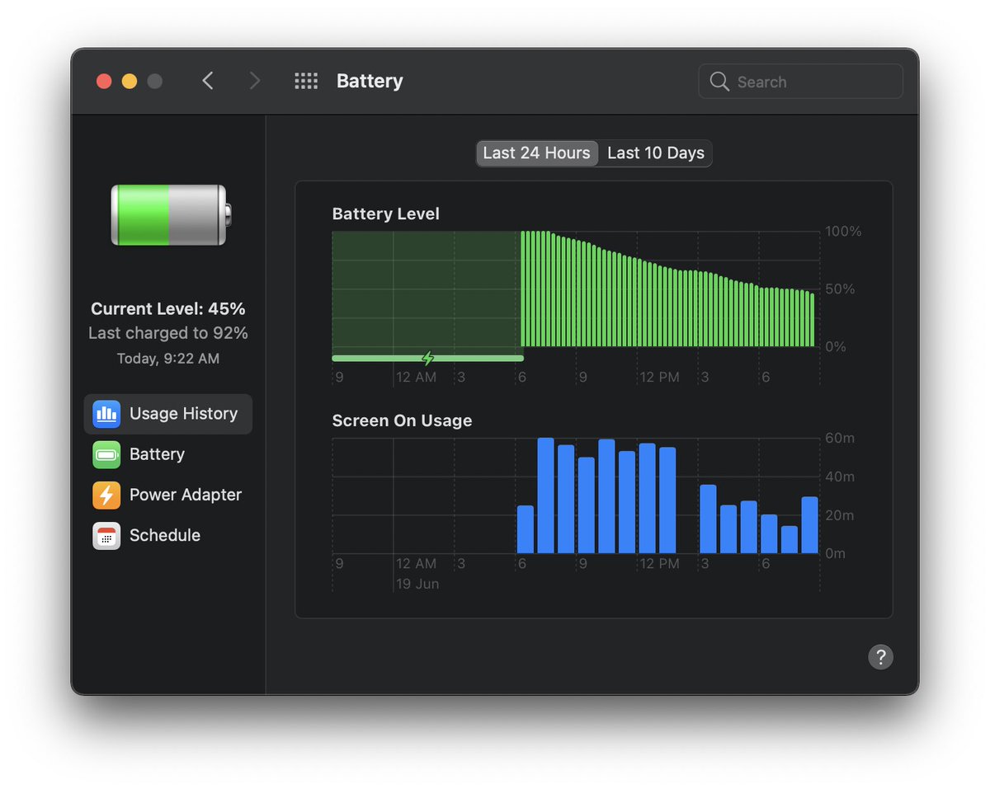Go forward with the right chevron
The image size is (990, 789).
point(254,81)
